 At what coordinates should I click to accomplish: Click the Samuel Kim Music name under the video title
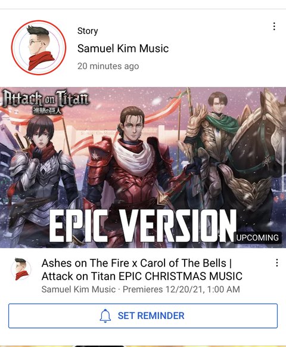point(79,289)
